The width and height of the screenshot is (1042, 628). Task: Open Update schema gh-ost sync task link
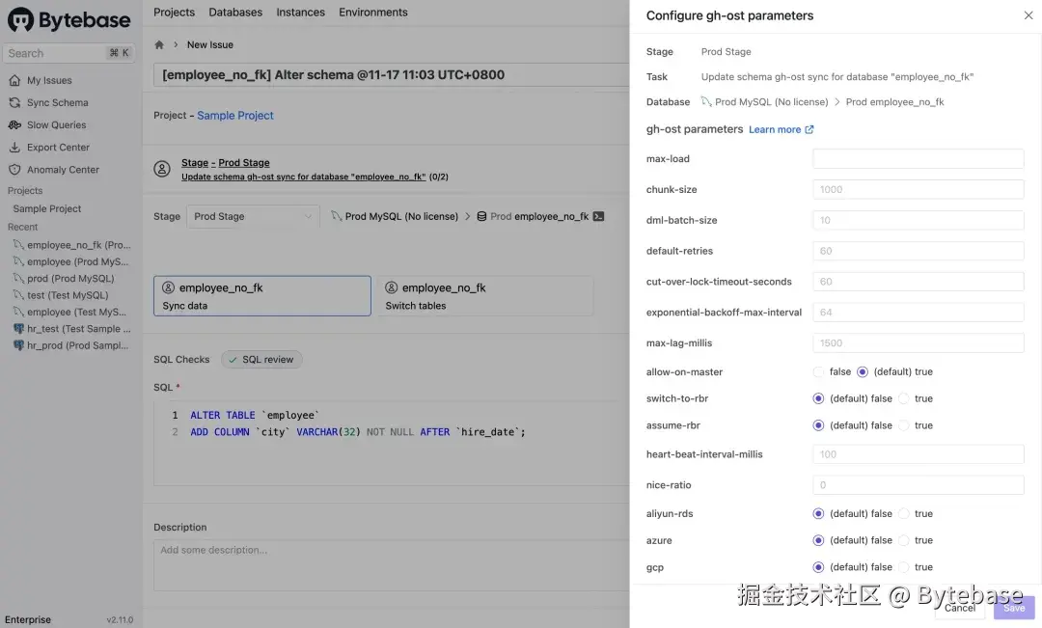tap(303, 177)
